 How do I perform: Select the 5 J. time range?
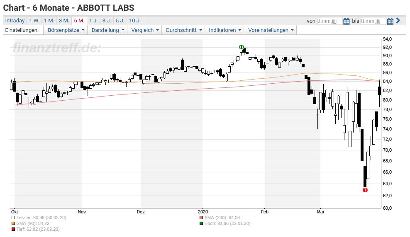tap(120, 21)
